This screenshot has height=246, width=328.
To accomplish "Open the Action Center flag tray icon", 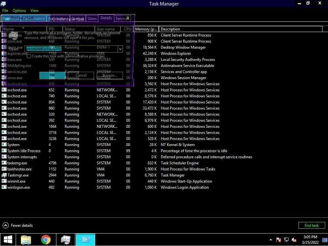I will (x=278, y=240).
